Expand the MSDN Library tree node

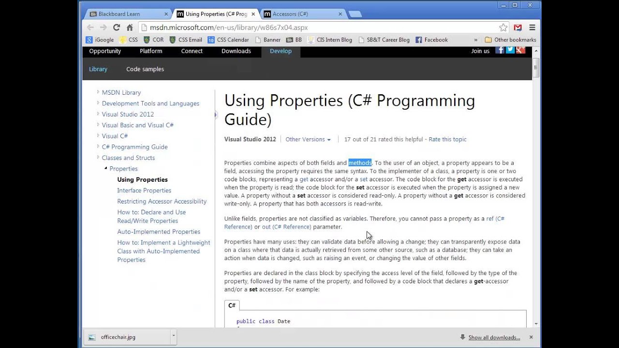pyautogui.click(x=98, y=92)
